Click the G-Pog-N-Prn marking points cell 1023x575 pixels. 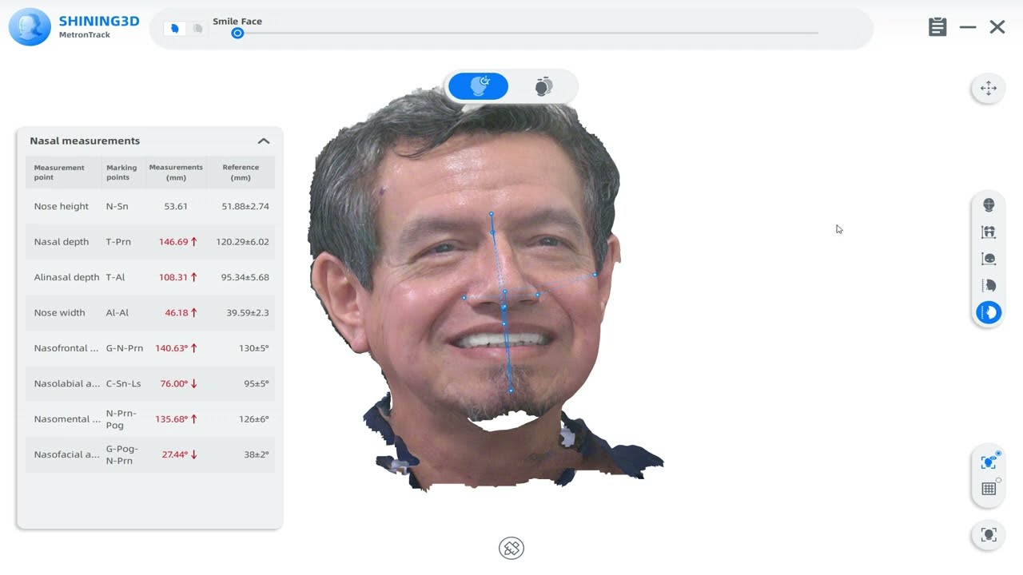[x=122, y=454]
